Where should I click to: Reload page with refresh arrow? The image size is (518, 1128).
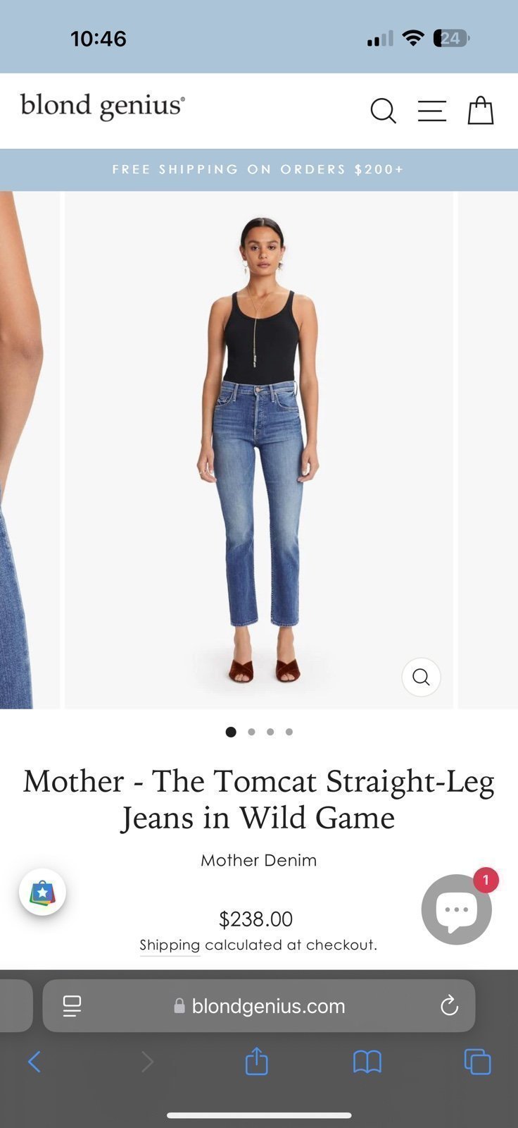click(x=449, y=1006)
